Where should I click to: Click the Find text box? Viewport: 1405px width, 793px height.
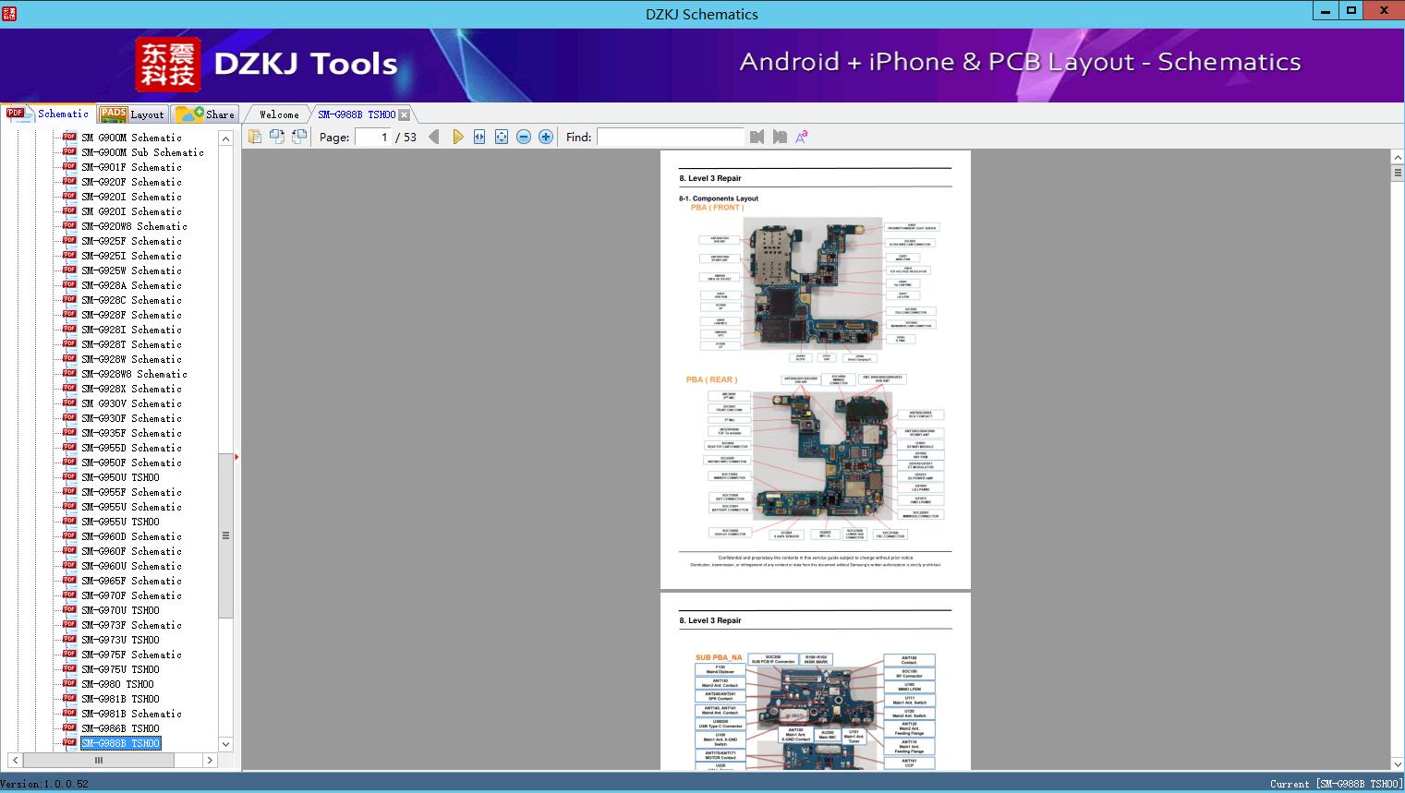pos(670,137)
